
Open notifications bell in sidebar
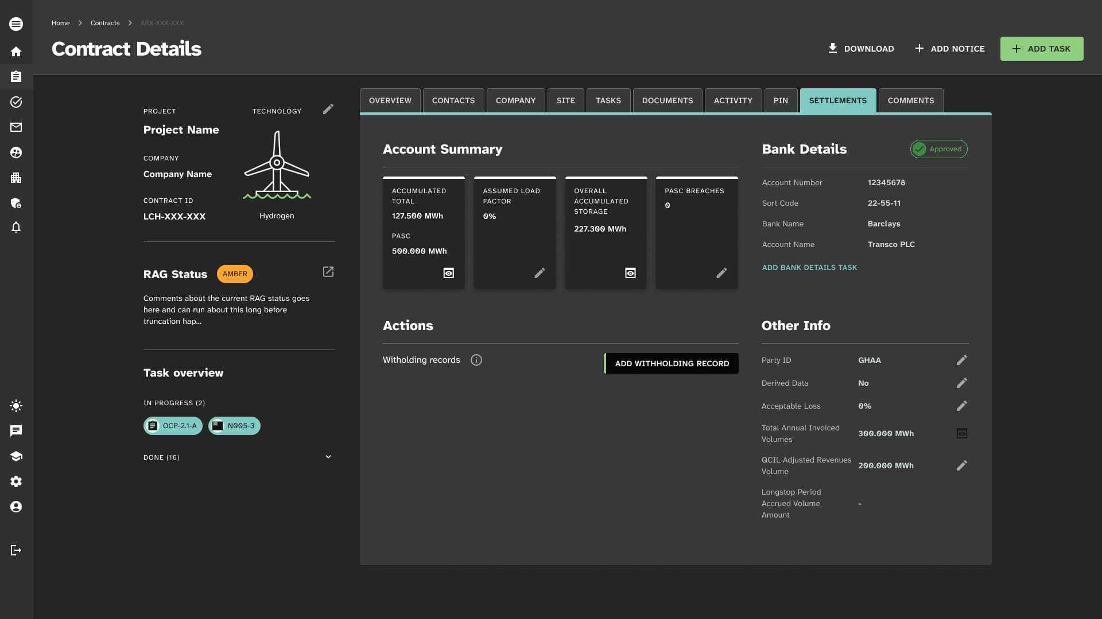tap(16, 228)
